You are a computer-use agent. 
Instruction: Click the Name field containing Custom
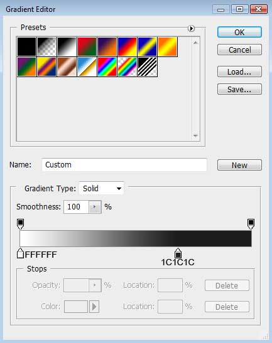click(x=124, y=165)
